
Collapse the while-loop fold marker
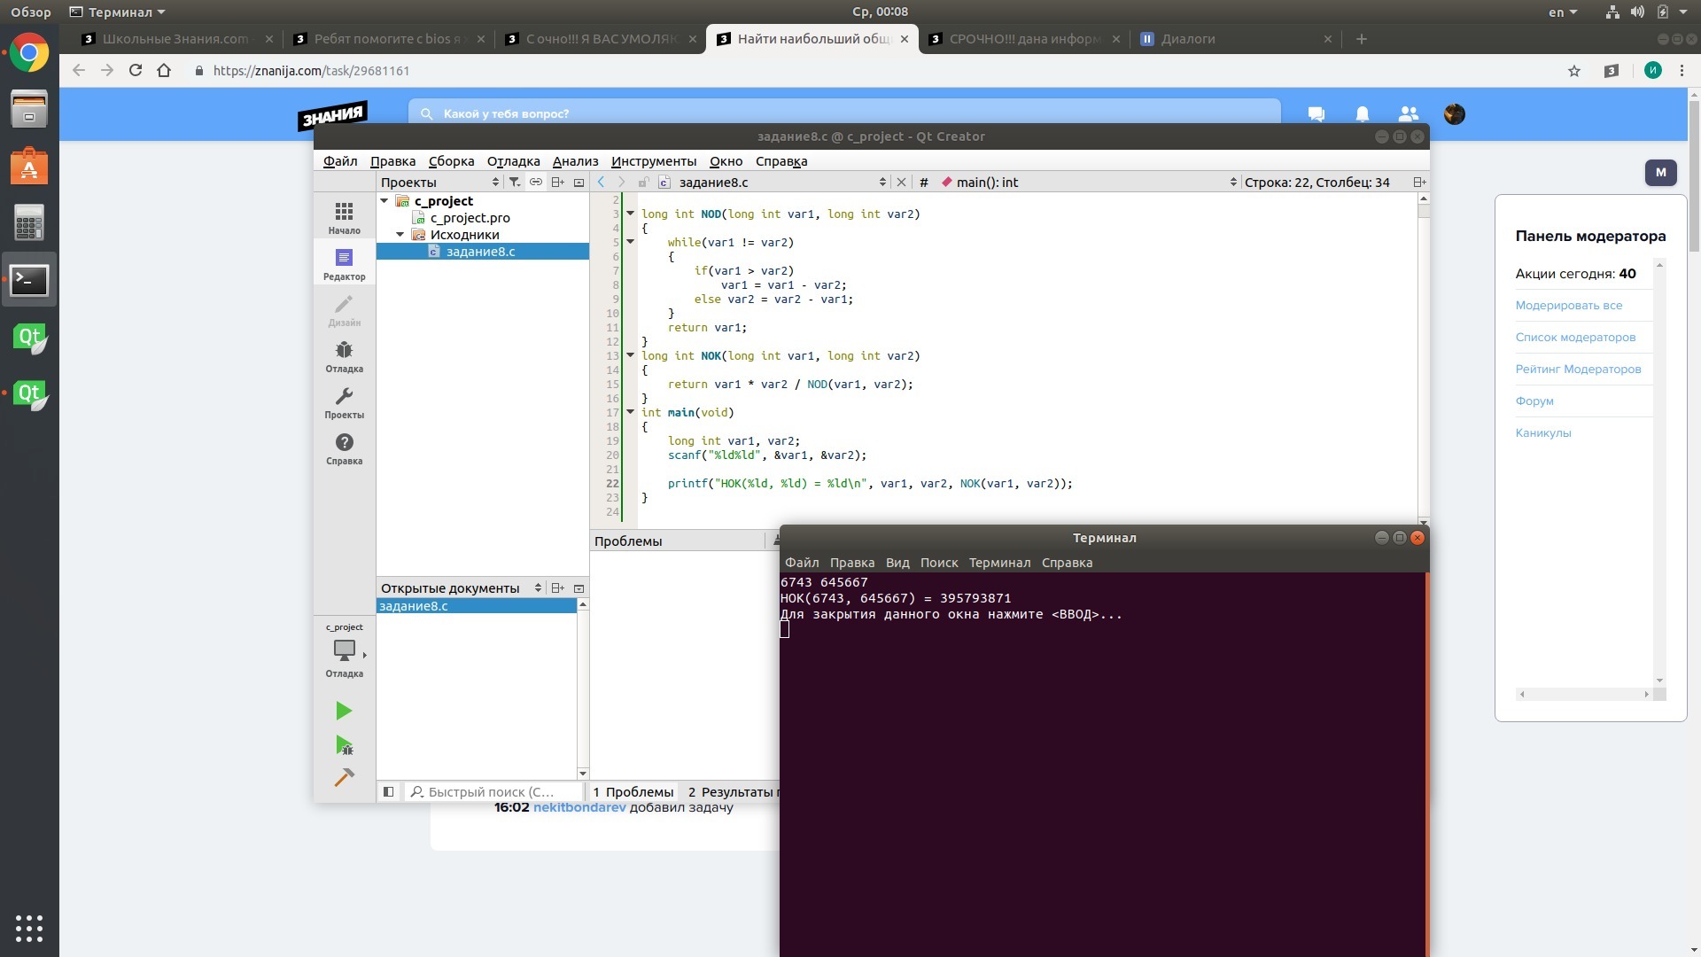tap(631, 242)
